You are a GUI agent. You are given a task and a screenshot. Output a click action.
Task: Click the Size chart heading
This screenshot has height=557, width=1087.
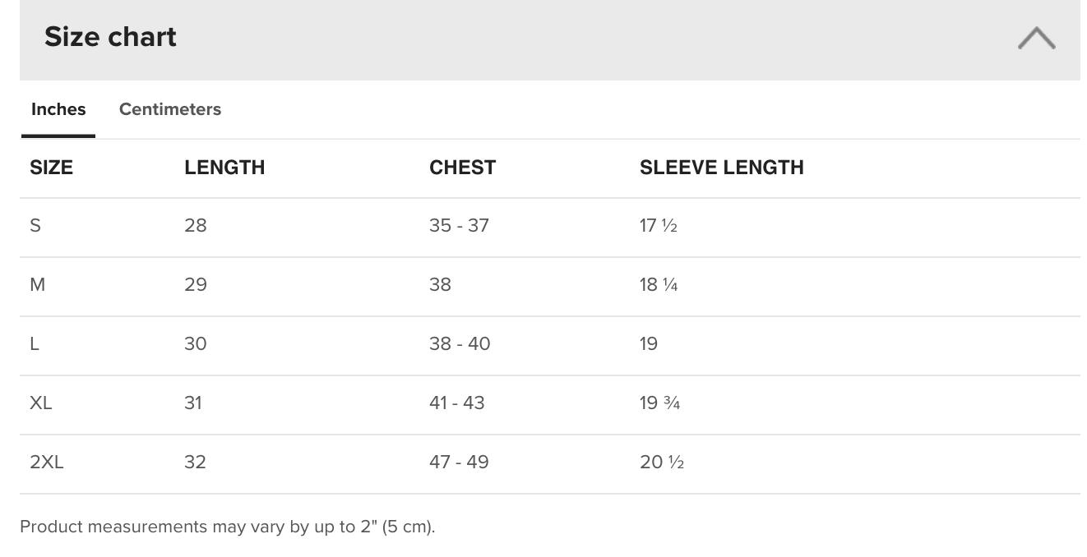(x=110, y=37)
